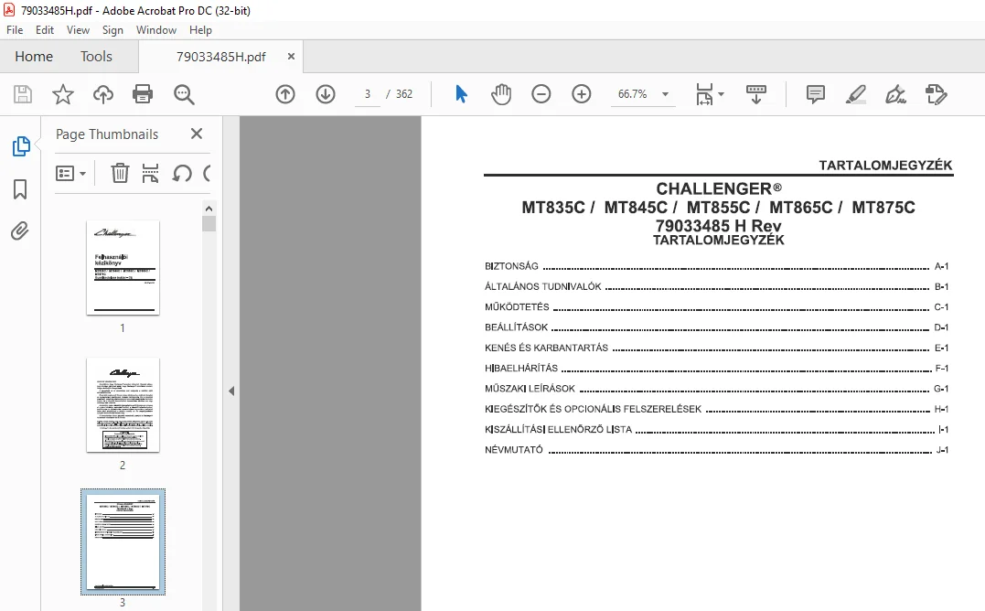
Task: Click NÉVMUTATÓ contents entry
Action: click(x=716, y=450)
